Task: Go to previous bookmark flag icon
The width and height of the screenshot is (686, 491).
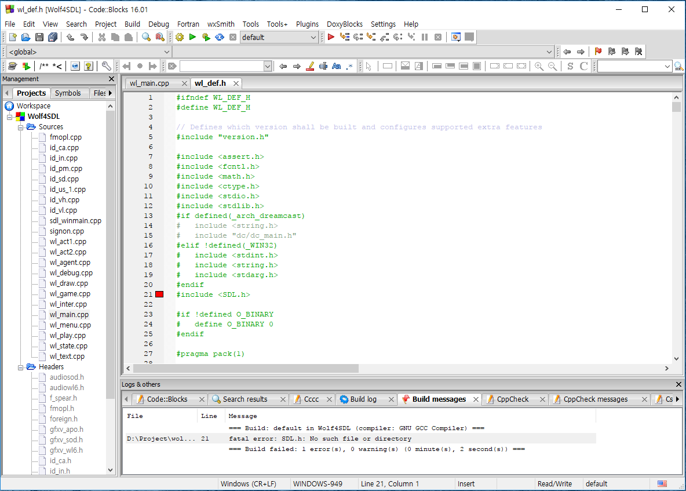Action: point(612,52)
